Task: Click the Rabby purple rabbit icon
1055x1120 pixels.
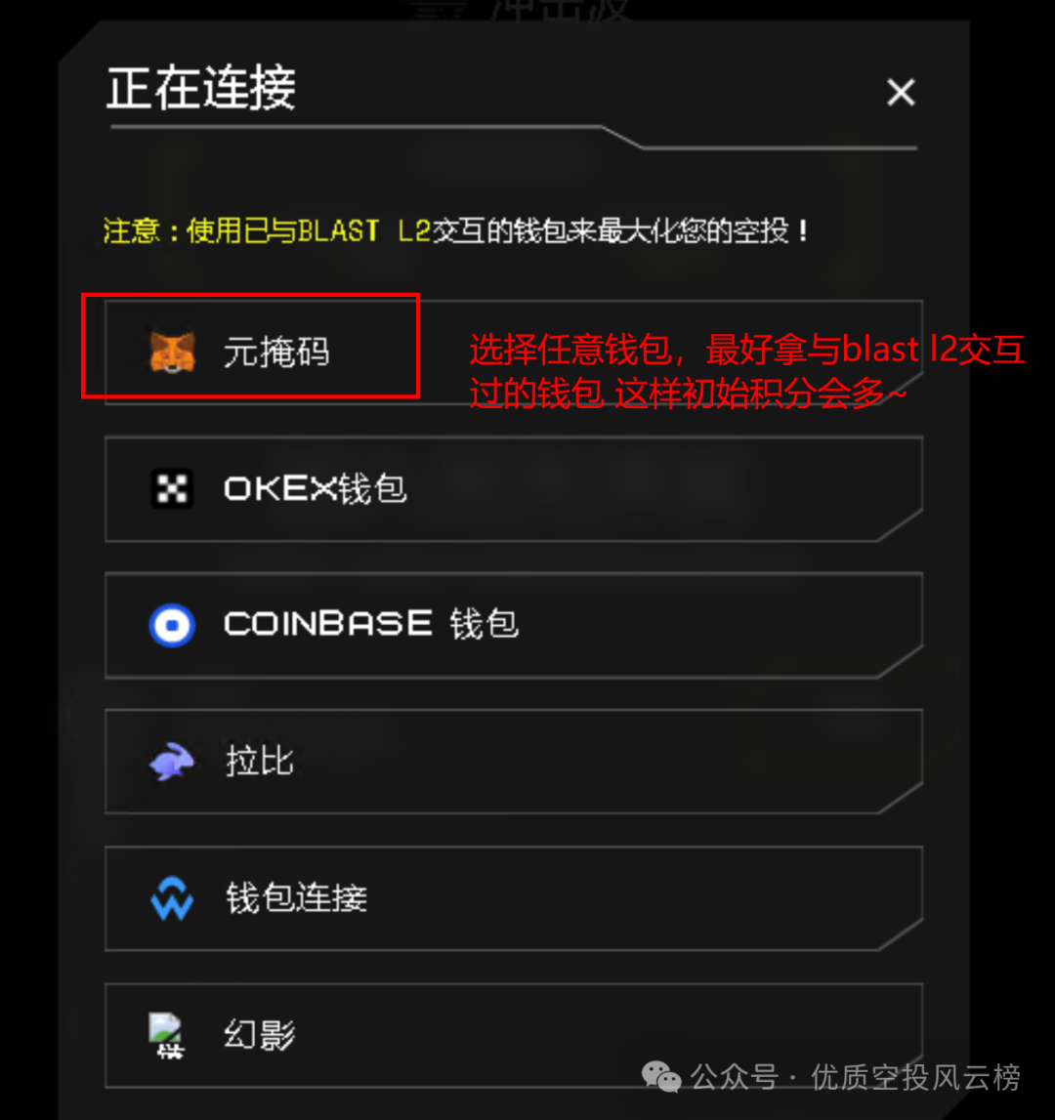Action: (172, 762)
